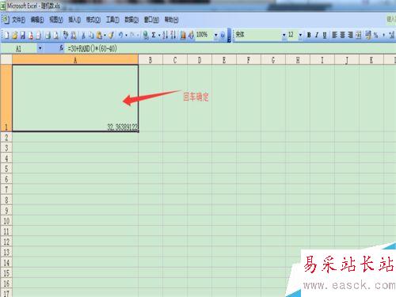Click the Copy icon in the toolbar
Image resolution: width=396 pixels, height=297 pixels.
pos(91,35)
